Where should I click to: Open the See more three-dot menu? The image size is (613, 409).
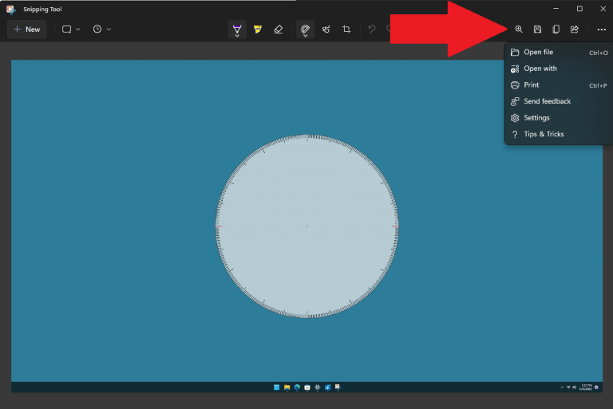pyautogui.click(x=601, y=29)
